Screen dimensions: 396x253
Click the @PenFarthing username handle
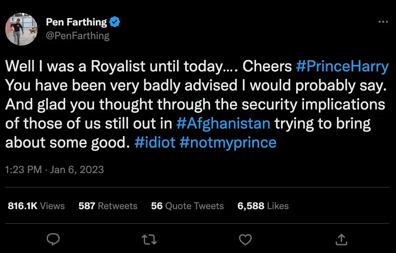point(78,35)
